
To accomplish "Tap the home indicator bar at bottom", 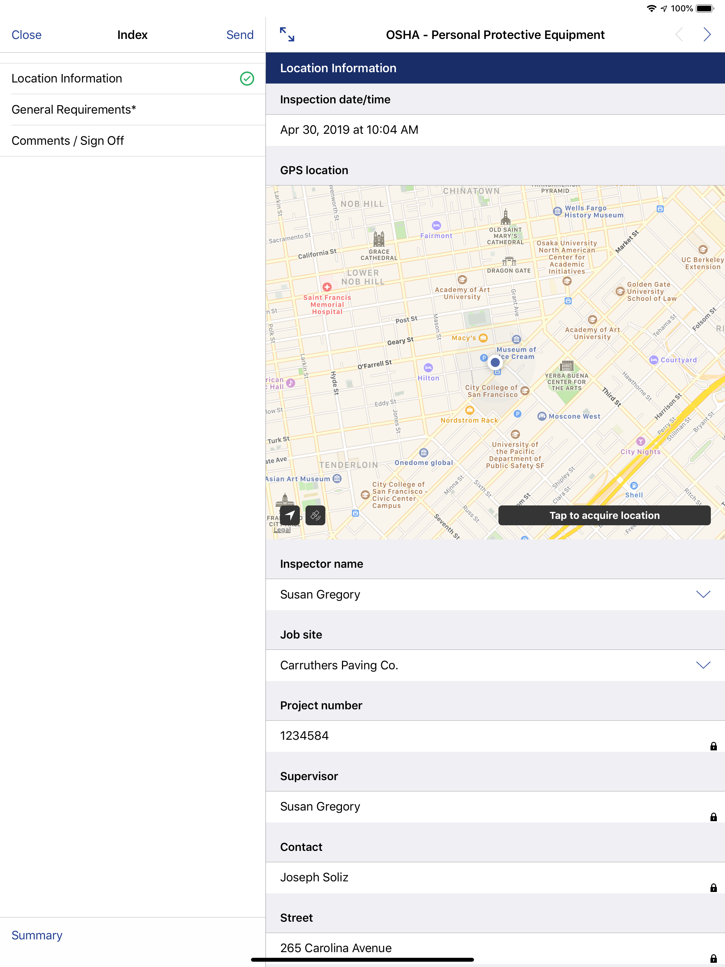I will (362, 960).
